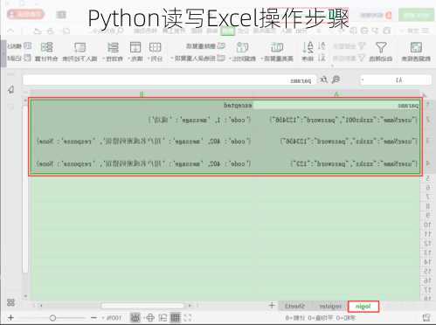Viewport: 436px width, 325px height.
Task: Click the hamburger menu icon next to 文件
Action: coord(426,31)
